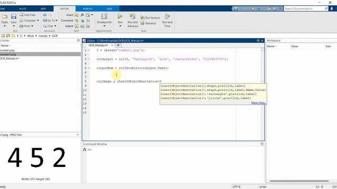
Task: Select the EDITOR ribbon tab
Action: (64, 9)
